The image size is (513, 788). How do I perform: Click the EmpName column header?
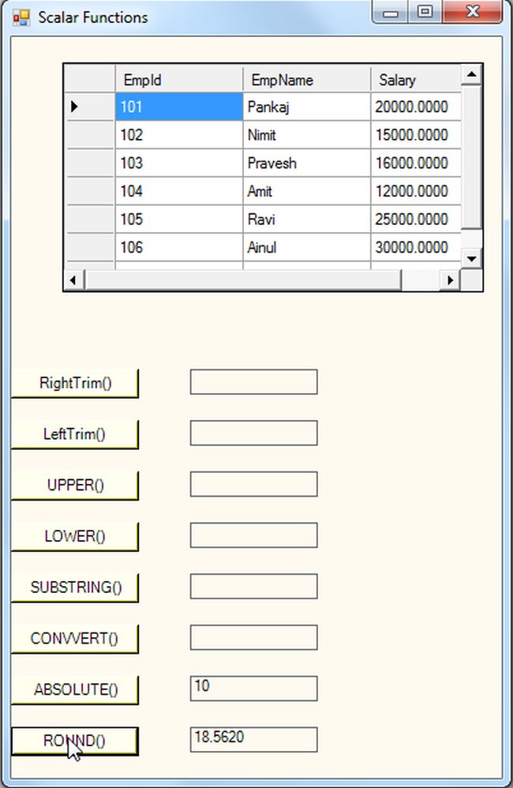[306, 80]
